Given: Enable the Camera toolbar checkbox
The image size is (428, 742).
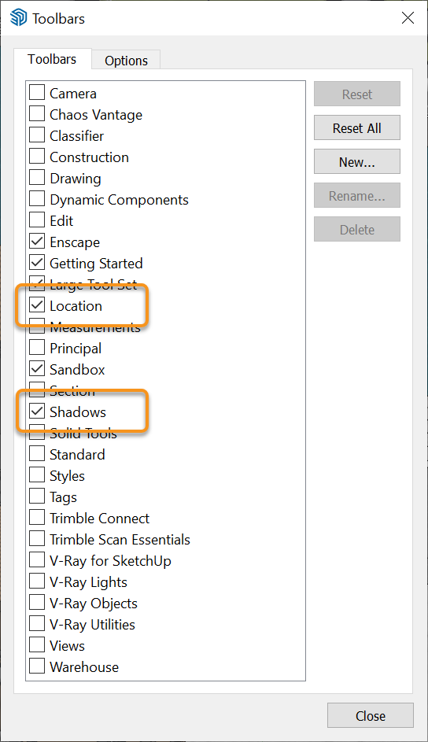Looking at the screenshot, I should [37, 92].
